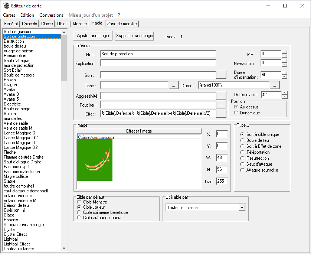The width and height of the screenshot is (311, 254).
Task: Expand the Toutes les classes dropdown
Action: tap(242, 208)
